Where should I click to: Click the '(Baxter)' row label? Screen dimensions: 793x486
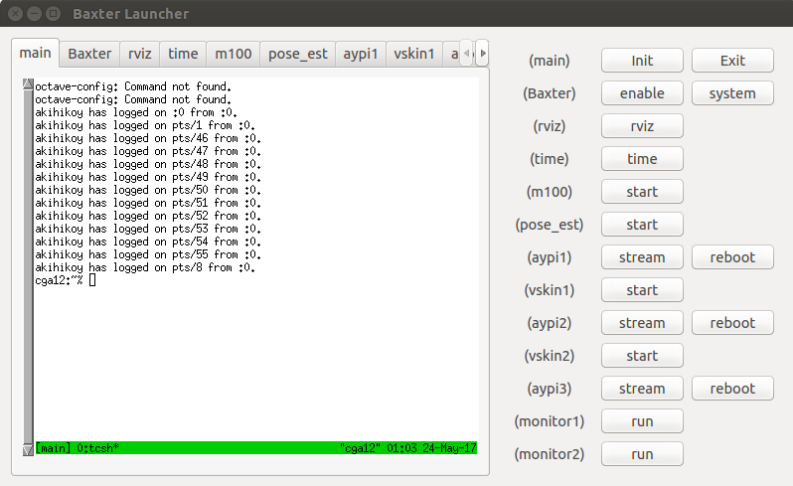click(550, 93)
